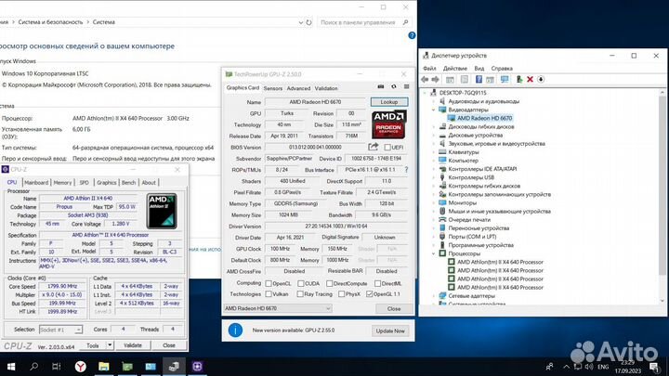
Task: Toggle the DirectML checkbox
Action: (x=377, y=283)
